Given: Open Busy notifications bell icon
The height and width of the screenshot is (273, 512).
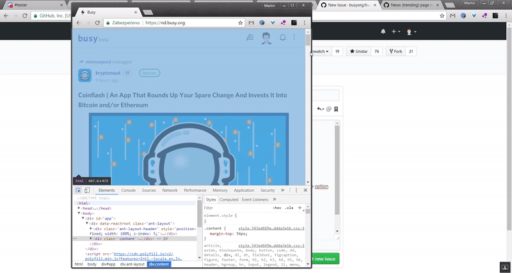Looking at the screenshot, I should coord(283,38).
